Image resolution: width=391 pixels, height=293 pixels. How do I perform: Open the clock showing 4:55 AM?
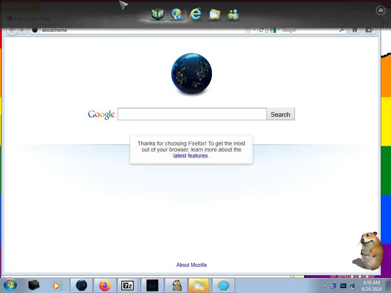tap(372, 286)
